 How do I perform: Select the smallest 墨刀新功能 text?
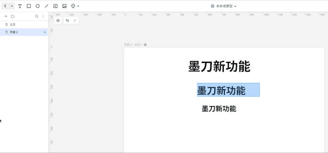tap(219, 109)
